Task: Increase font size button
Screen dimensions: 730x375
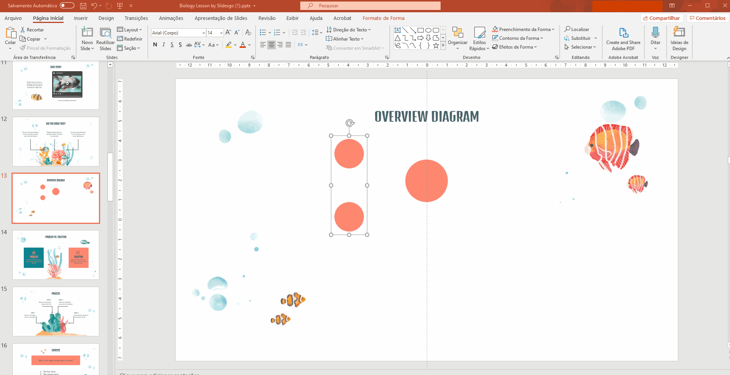Action: tap(229, 33)
